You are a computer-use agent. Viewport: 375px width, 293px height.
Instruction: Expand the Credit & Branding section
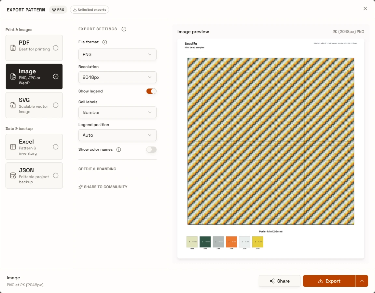click(x=97, y=169)
